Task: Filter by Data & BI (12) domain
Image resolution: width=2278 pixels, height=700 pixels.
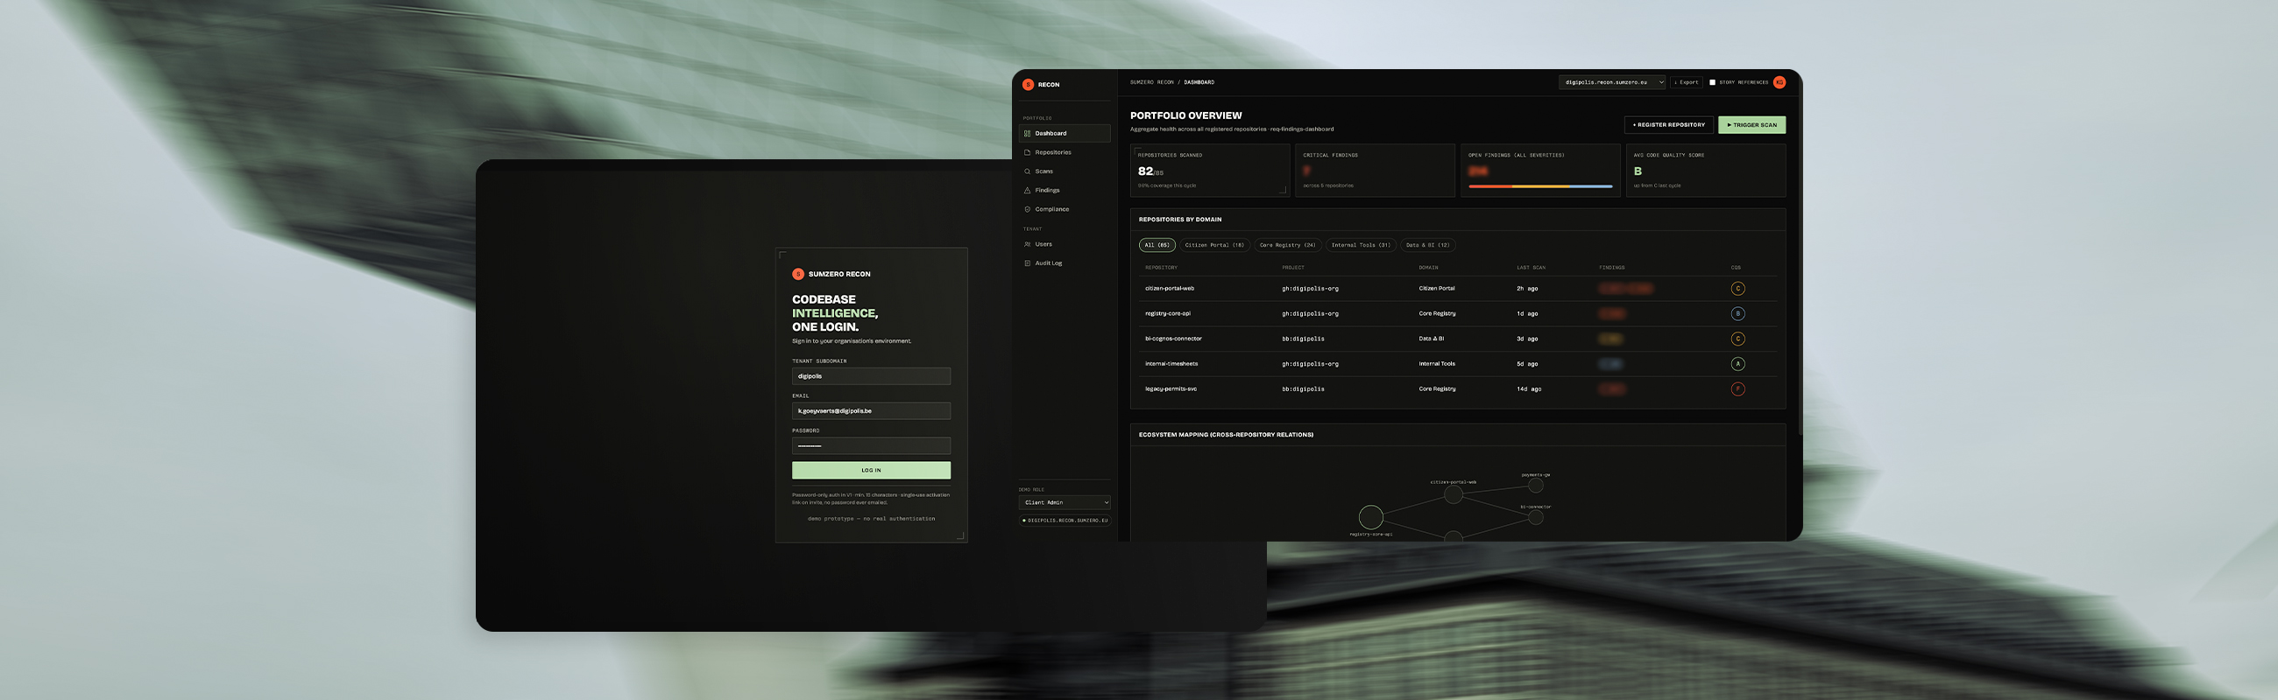Action: [x=1428, y=245]
